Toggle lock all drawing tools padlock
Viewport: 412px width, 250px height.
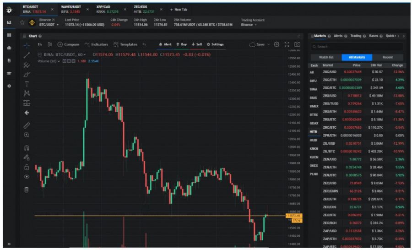pyautogui.click(x=27, y=167)
